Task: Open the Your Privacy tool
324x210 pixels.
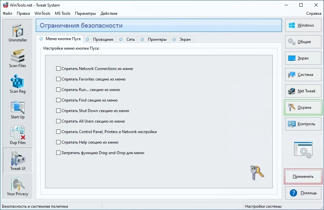Action: coord(17,186)
